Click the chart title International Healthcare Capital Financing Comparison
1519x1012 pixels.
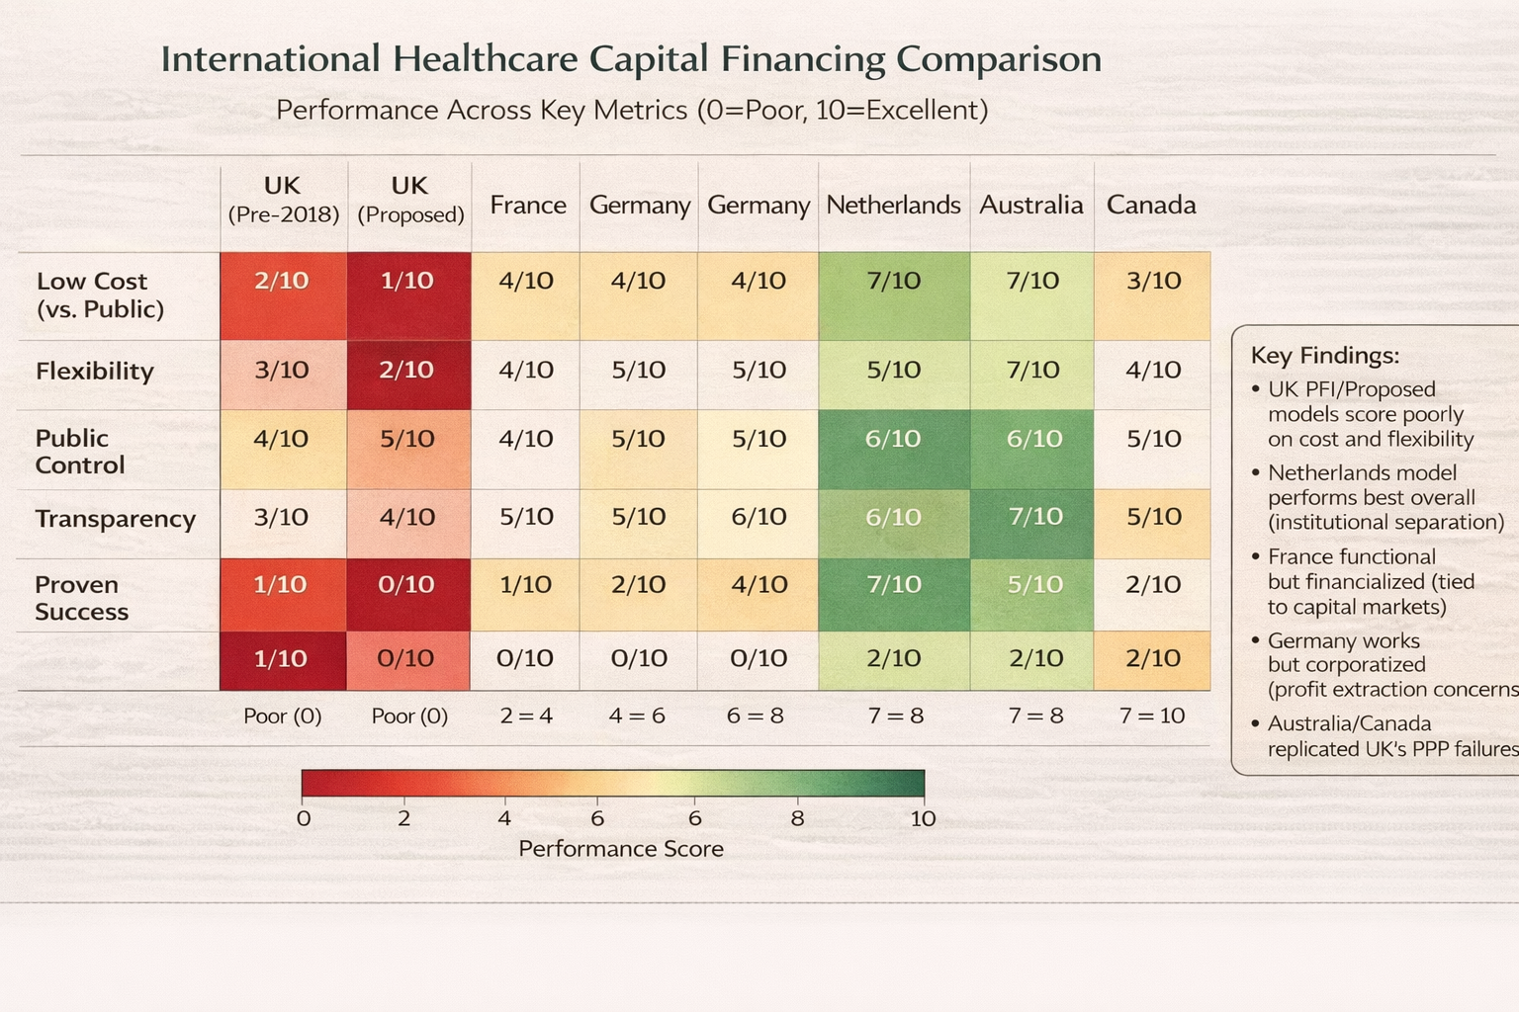tap(631, 59)
